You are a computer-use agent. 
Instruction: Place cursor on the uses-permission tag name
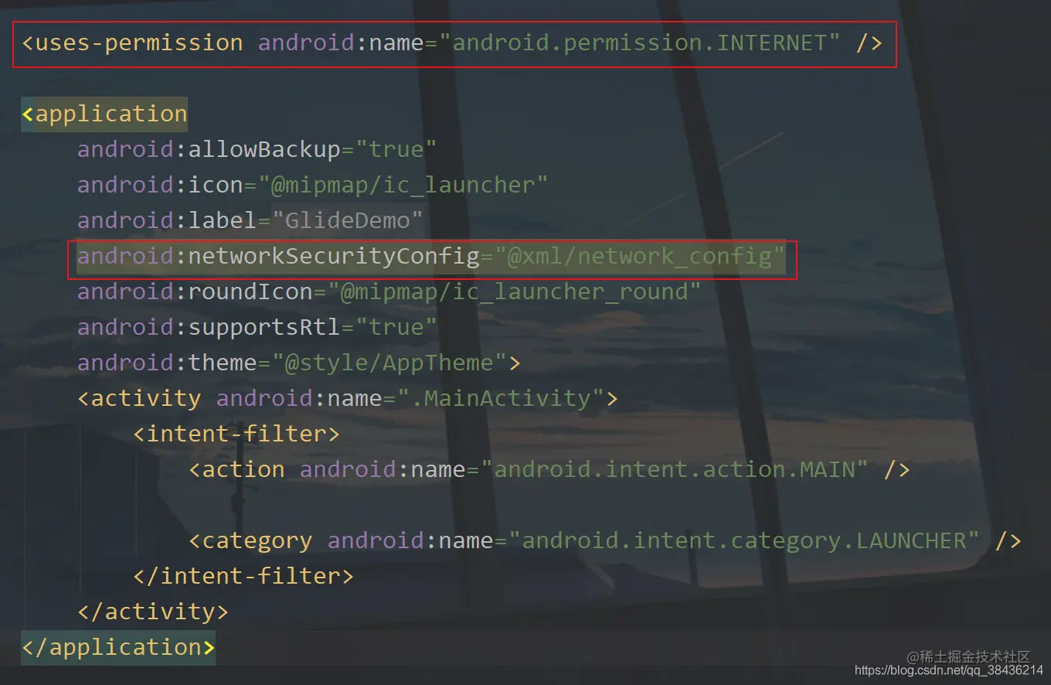139,43
